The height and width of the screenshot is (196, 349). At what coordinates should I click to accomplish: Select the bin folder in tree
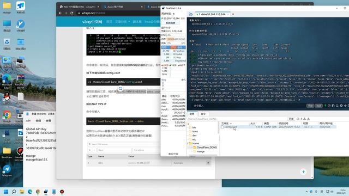point(194,127)
